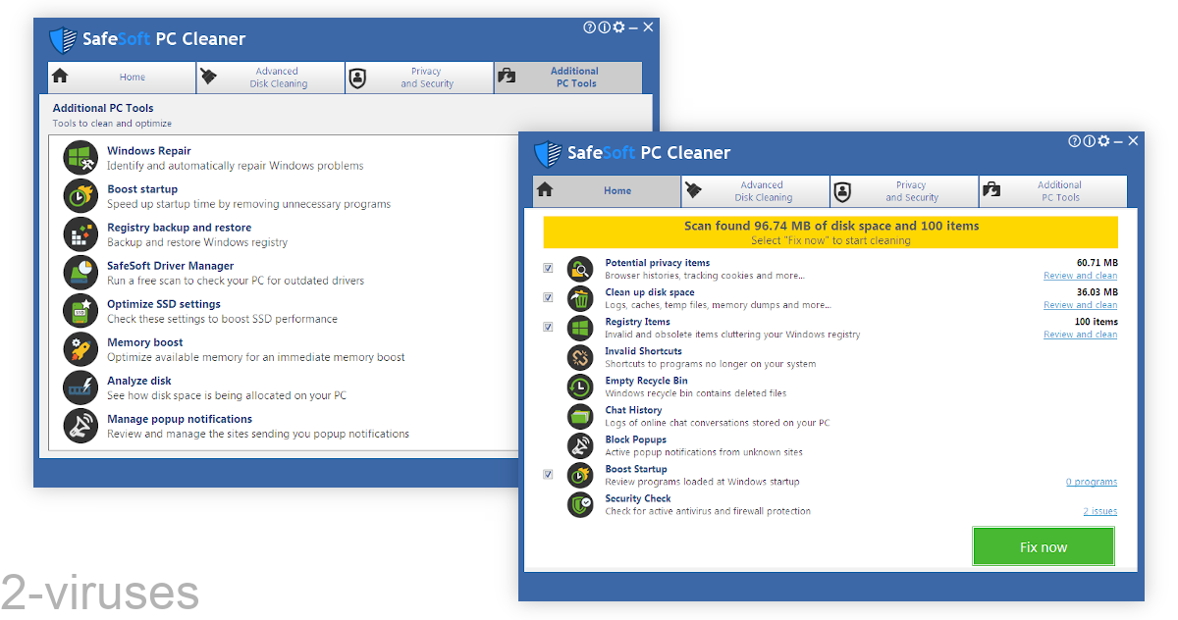Open Registry backup and restore link

[x=180, y=228]
